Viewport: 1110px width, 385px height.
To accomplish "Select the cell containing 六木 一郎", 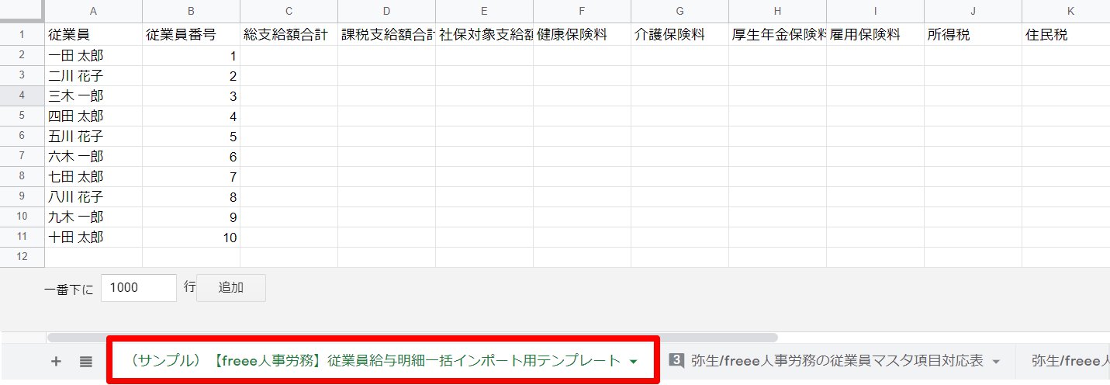I will [93, 156].
